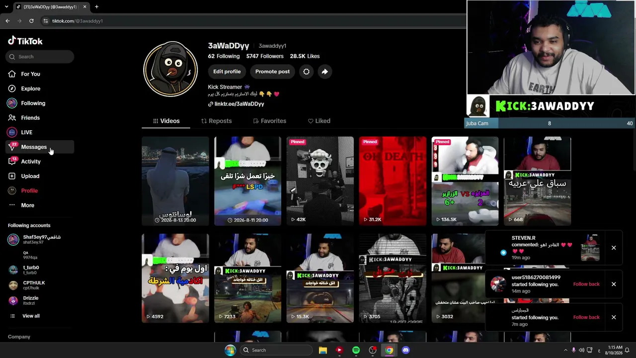Expand the Company footer section

(x=19, y=337)
